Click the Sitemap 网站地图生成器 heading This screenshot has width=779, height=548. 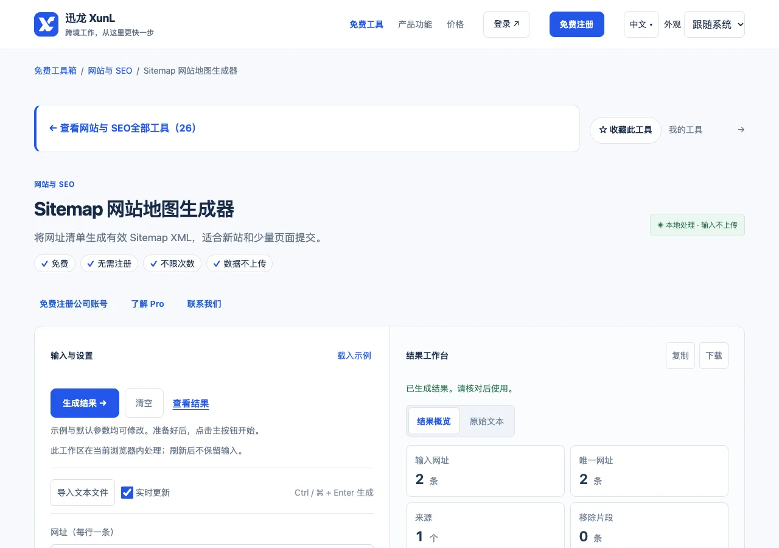134,209
